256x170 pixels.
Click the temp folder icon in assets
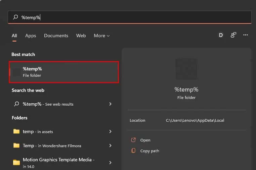click(16, 131)
